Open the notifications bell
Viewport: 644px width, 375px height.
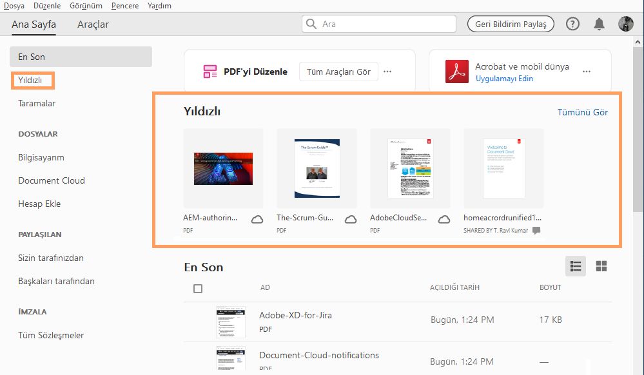[600, 24]
